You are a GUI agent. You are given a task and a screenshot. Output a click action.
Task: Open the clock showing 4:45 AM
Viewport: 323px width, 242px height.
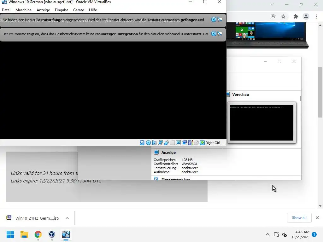pos(300,234)
